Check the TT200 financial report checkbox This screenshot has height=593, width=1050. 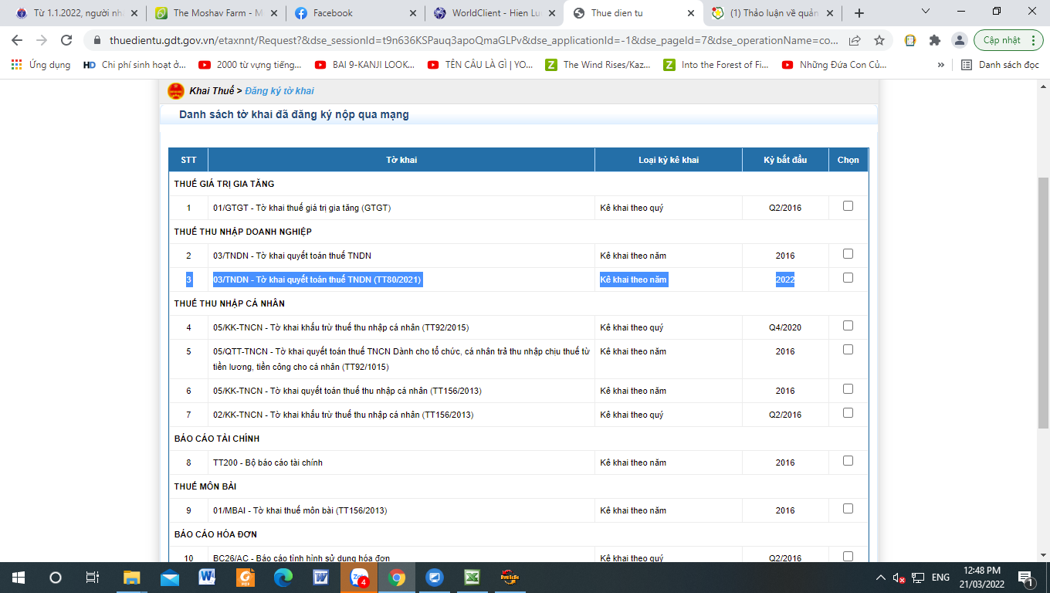click(x=848, y=461)
